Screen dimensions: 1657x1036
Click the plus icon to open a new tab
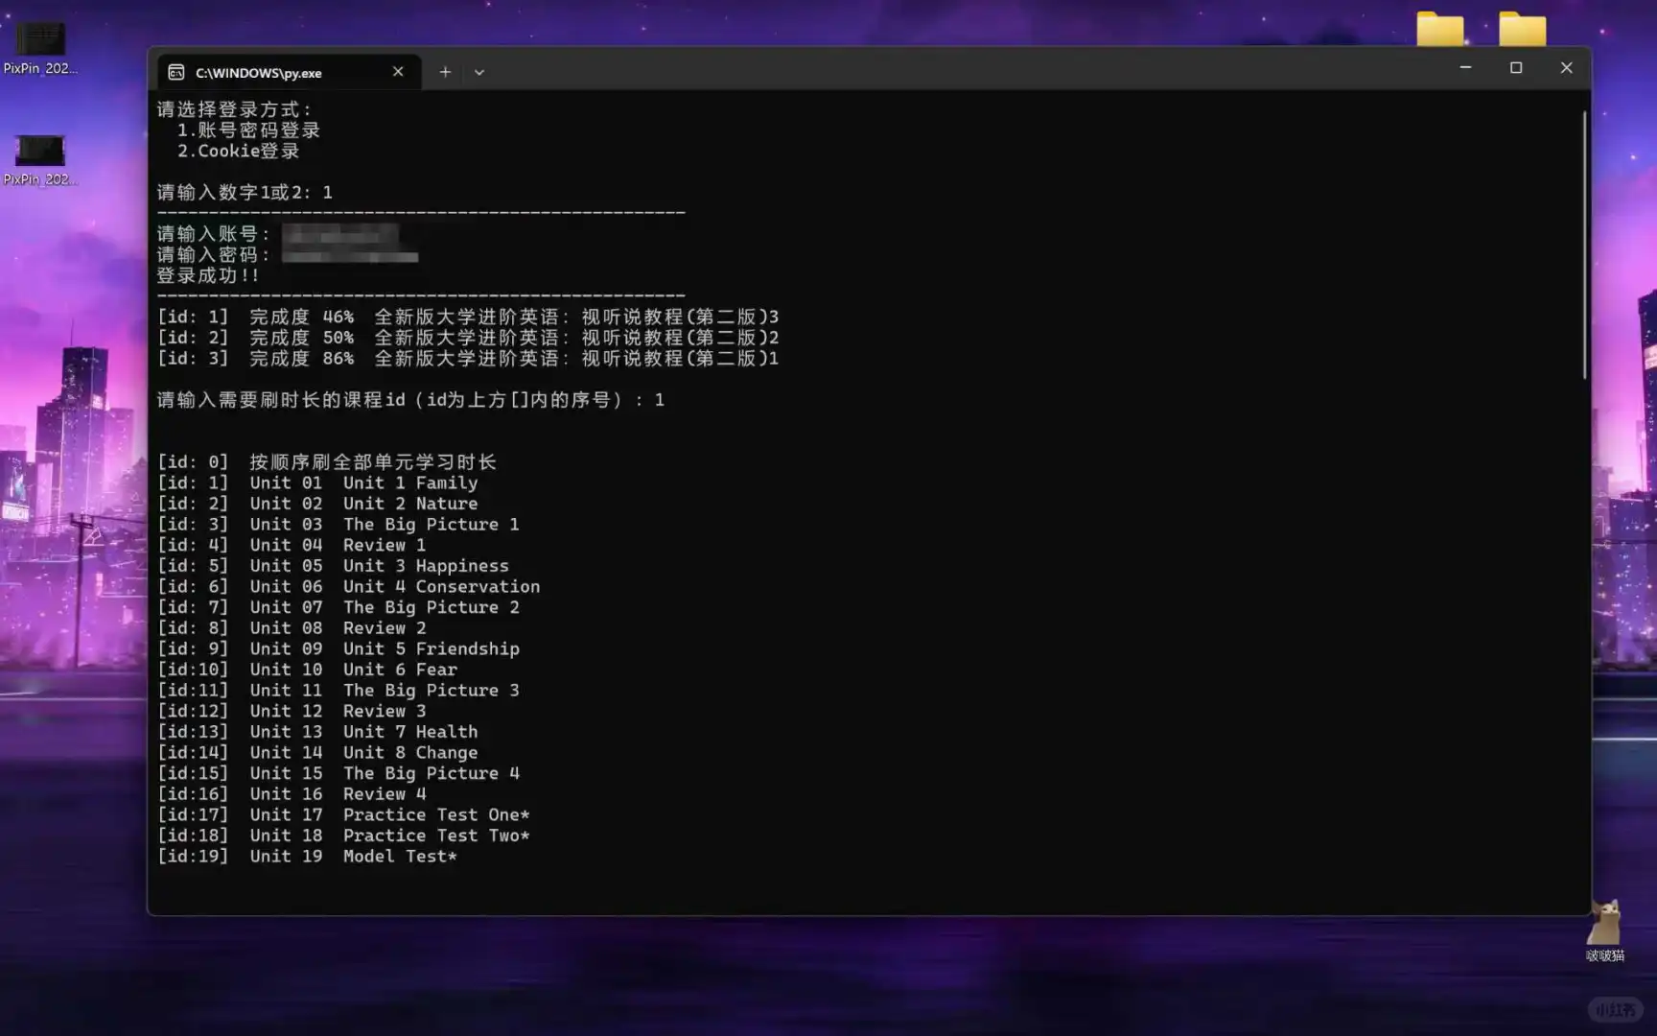point(445,71)
